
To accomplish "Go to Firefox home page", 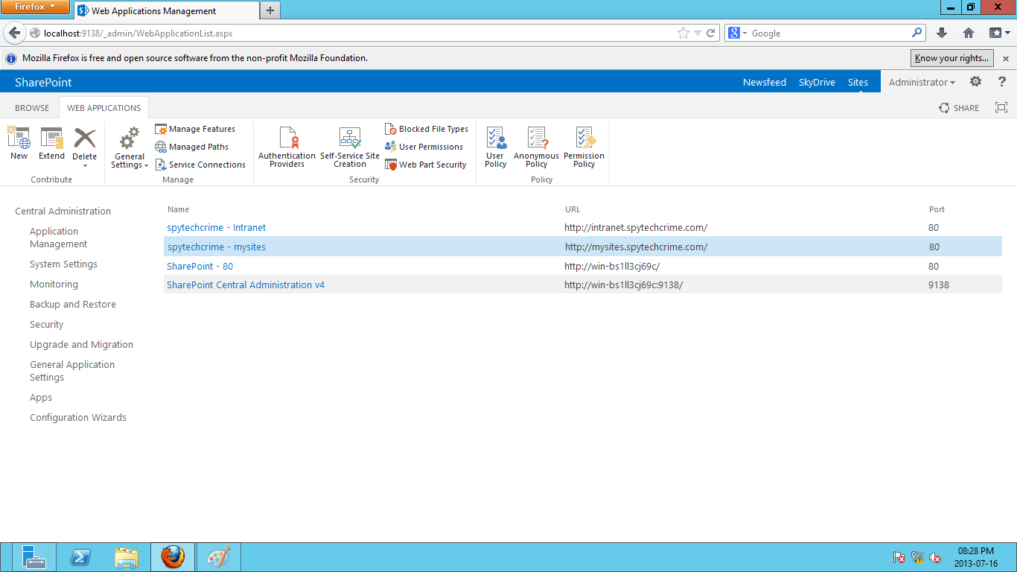I will pos(969,33).
